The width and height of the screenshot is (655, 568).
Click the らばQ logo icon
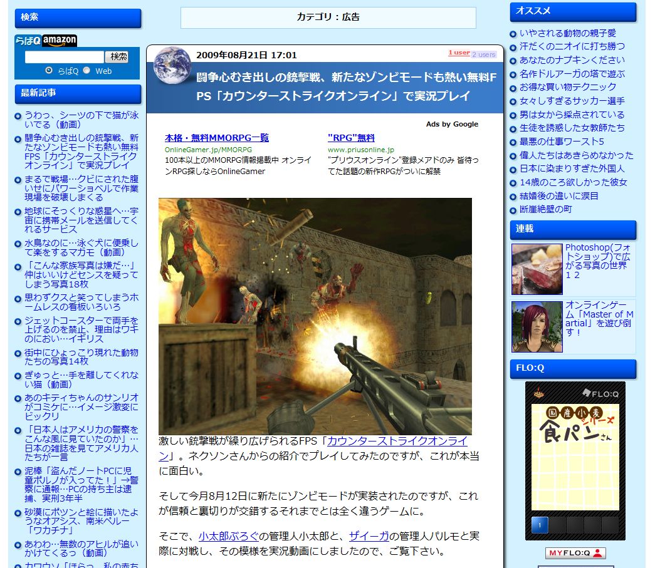point(28,41)
